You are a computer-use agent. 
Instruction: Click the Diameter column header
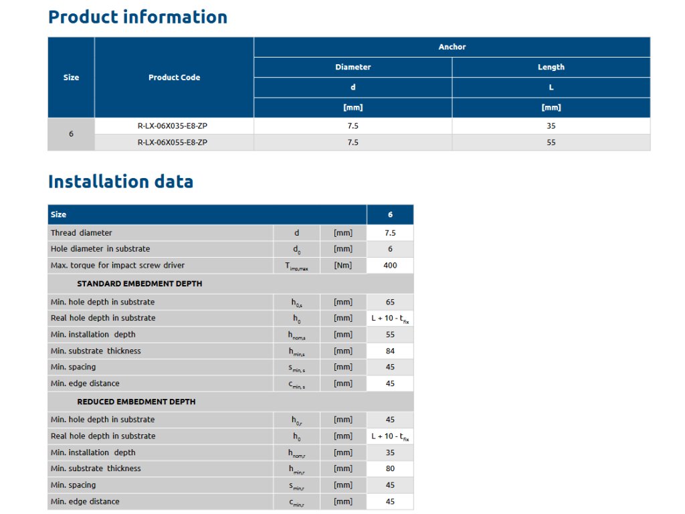353,67
